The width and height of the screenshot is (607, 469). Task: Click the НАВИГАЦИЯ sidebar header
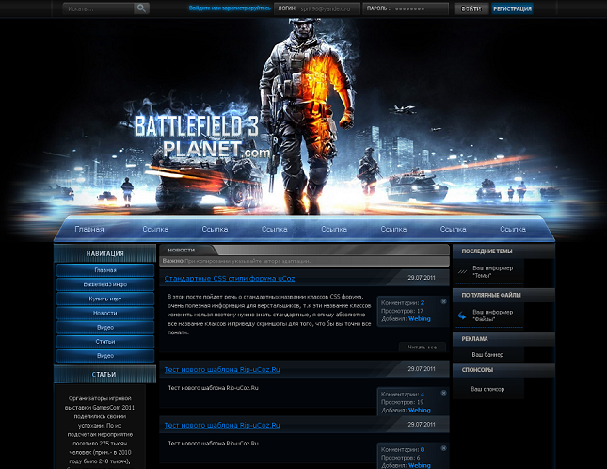click(104, 253)
